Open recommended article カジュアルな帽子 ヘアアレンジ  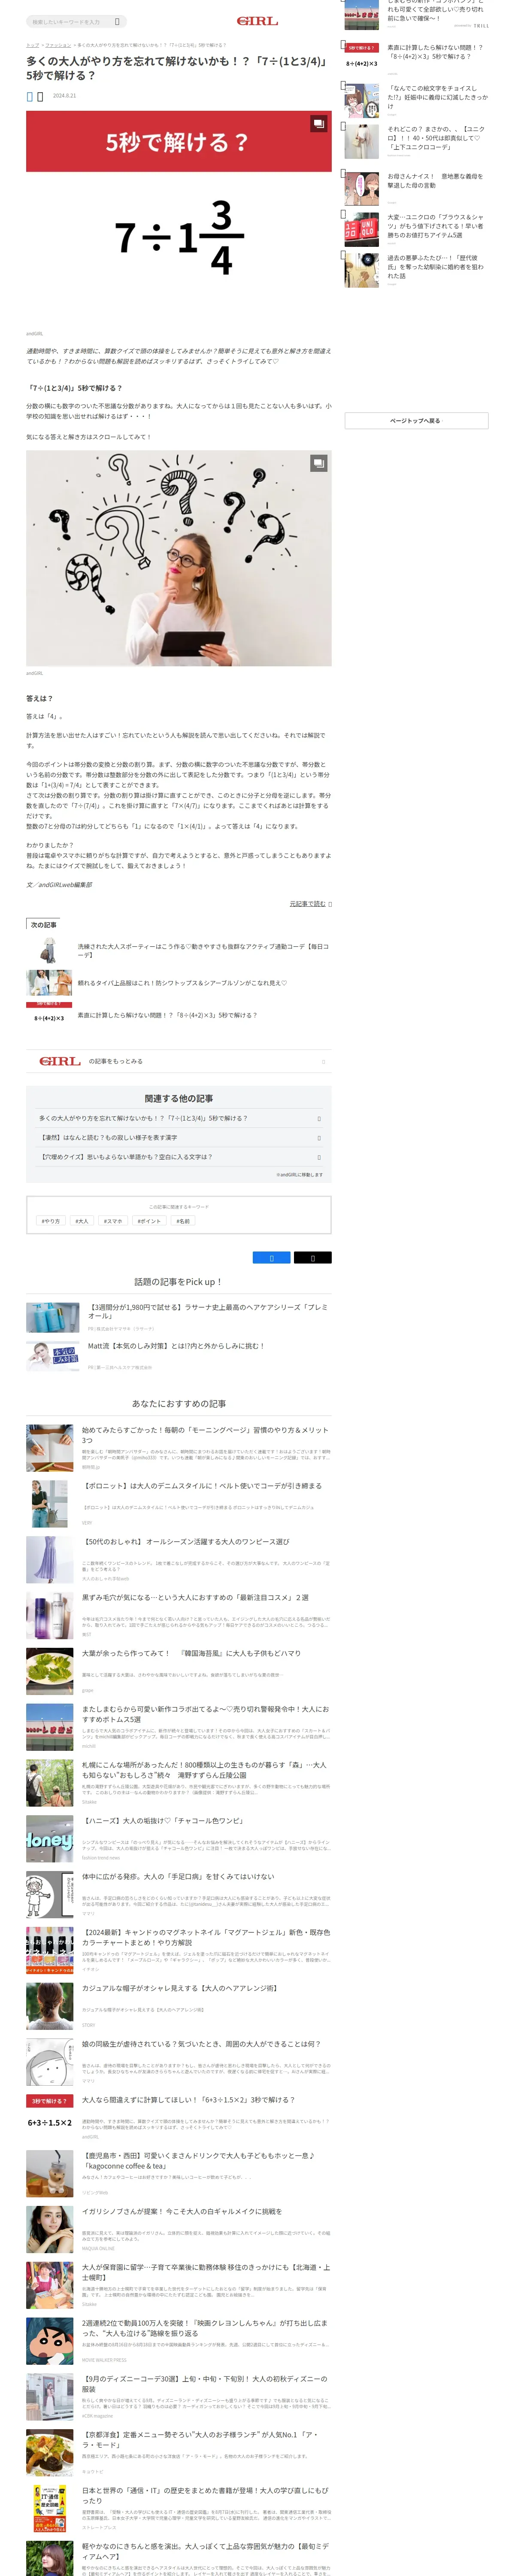(179, 1988)
